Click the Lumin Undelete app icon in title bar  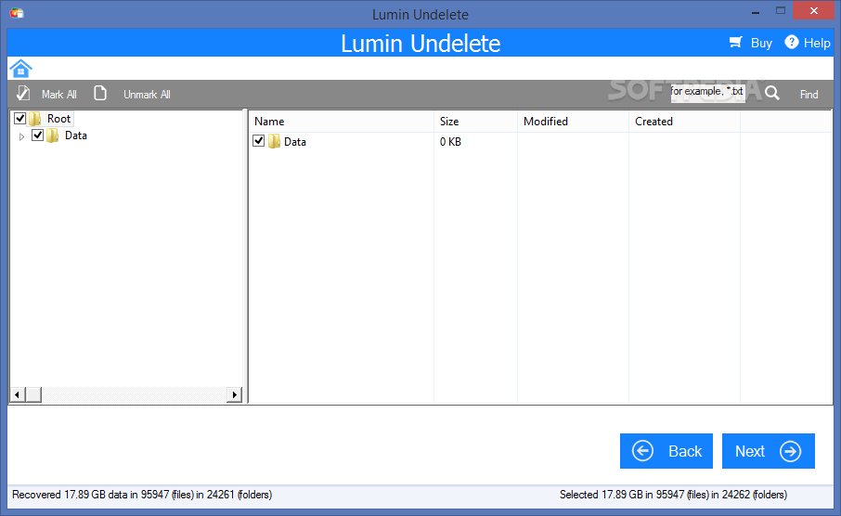point(17,13)
